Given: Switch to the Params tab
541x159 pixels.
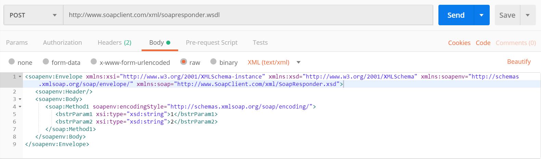Looking at the screenshot, I should tap(17, 43).
